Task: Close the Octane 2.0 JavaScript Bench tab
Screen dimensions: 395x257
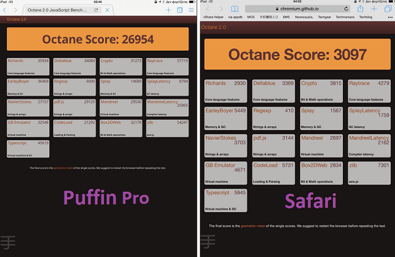Action: coord(107,10)
